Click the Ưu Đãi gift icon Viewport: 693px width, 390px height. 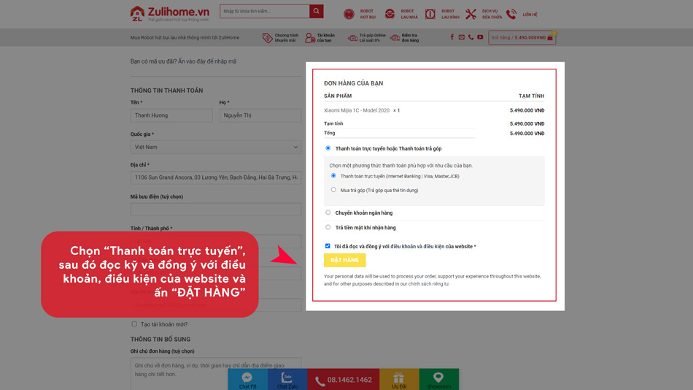click(398, 378)
